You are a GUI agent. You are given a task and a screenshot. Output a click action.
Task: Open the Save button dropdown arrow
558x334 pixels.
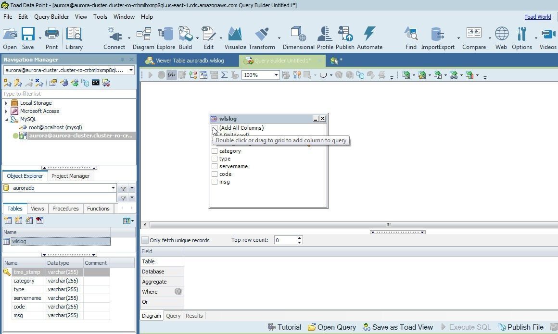pos(40,37)
